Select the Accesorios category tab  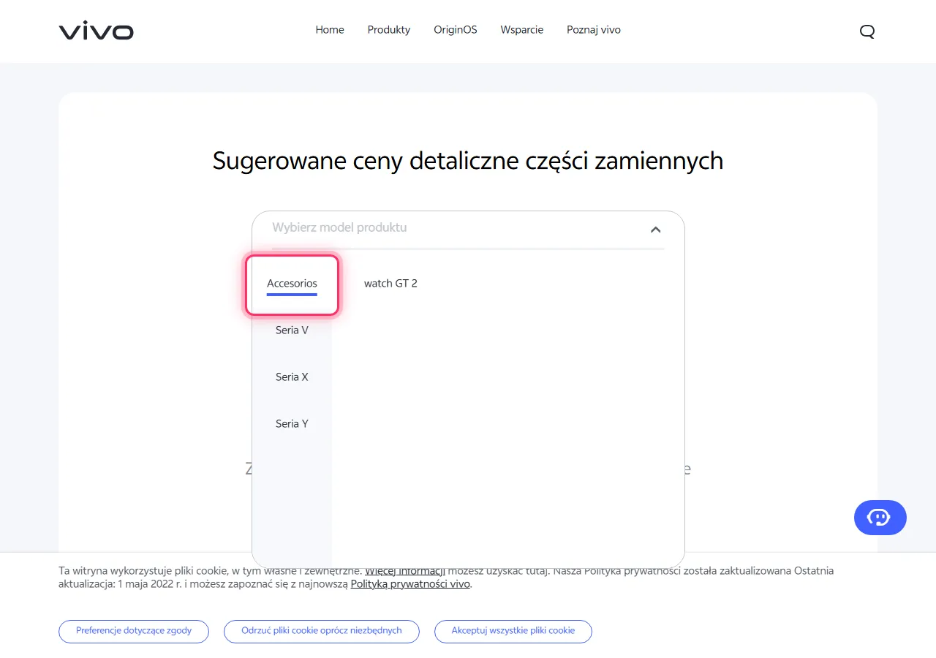[x=292, y=284]
